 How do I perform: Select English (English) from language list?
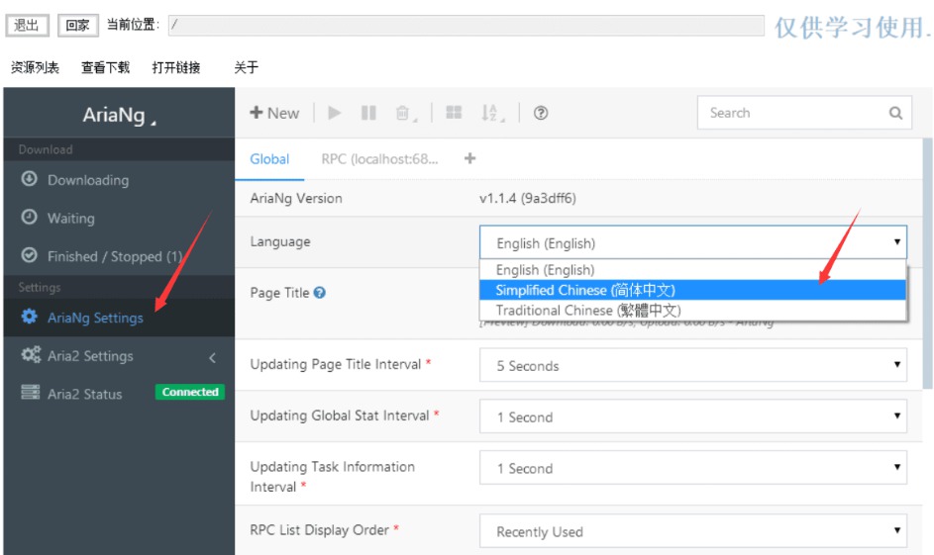[692, 270]
